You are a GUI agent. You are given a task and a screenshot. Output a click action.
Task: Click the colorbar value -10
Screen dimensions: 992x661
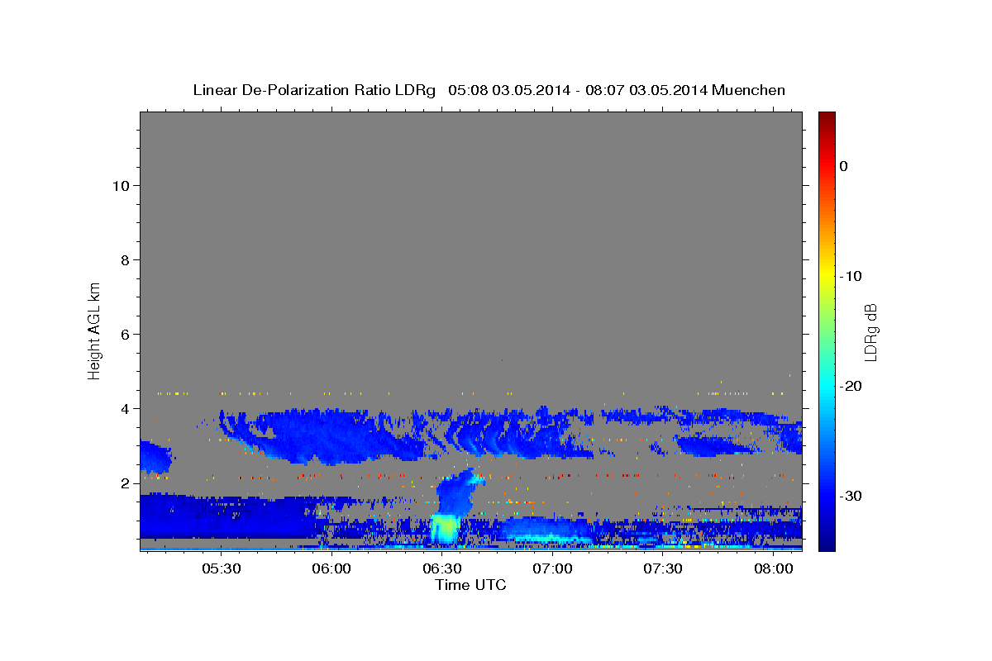(x=851, y=276)
